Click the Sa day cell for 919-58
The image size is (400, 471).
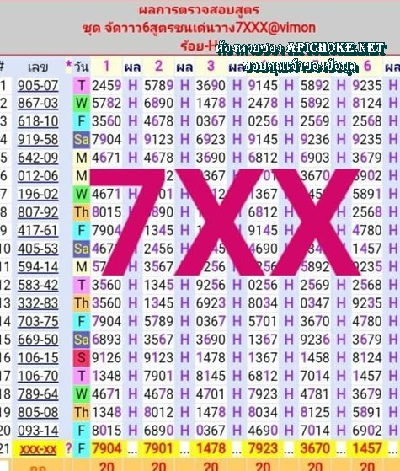[x=82, y=139]
